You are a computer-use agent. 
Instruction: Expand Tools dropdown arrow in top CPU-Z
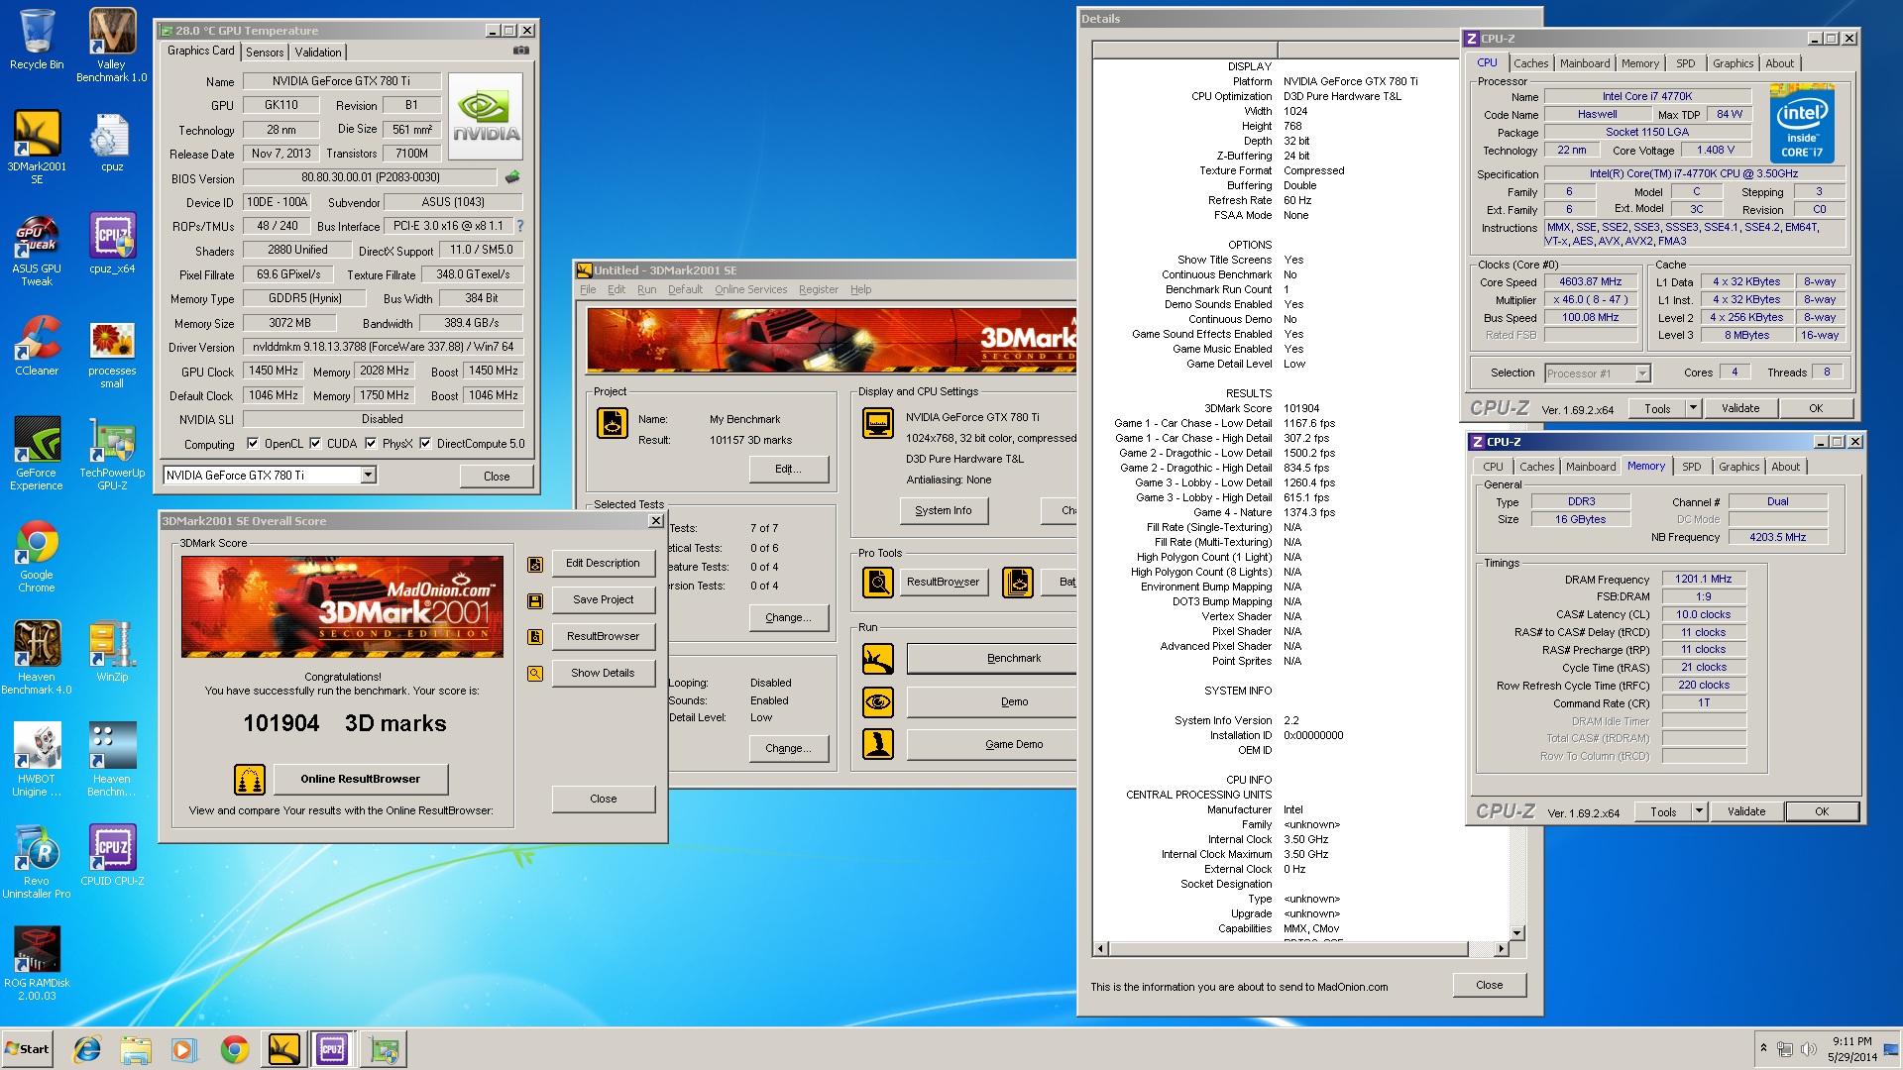pyautogui.click(x=1693, y=408)
